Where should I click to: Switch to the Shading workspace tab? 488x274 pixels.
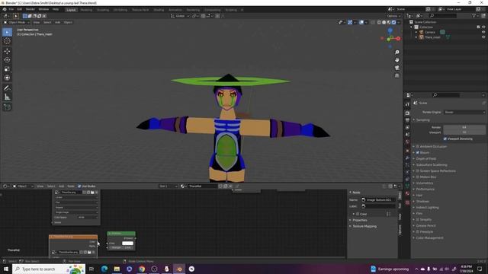tap(159, 10)
